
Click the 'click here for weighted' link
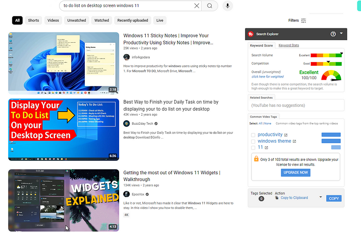click(x=268, y=77)
